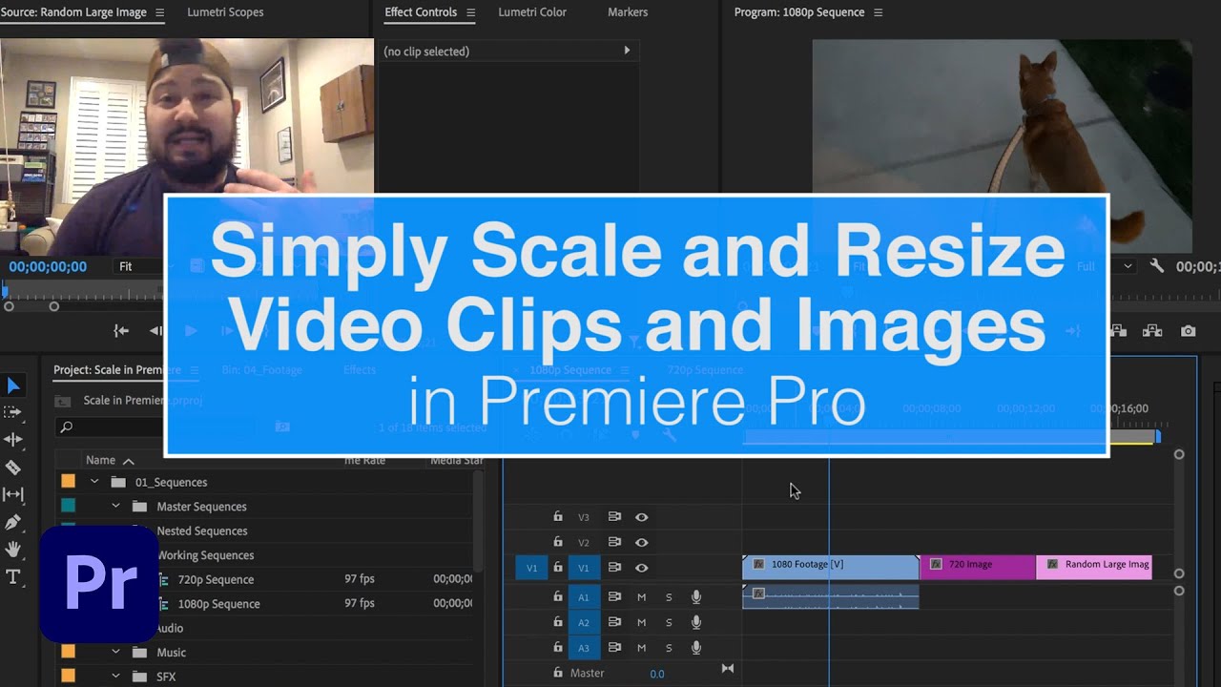
Task: Select the Slip tool
Action: (12, 494)
